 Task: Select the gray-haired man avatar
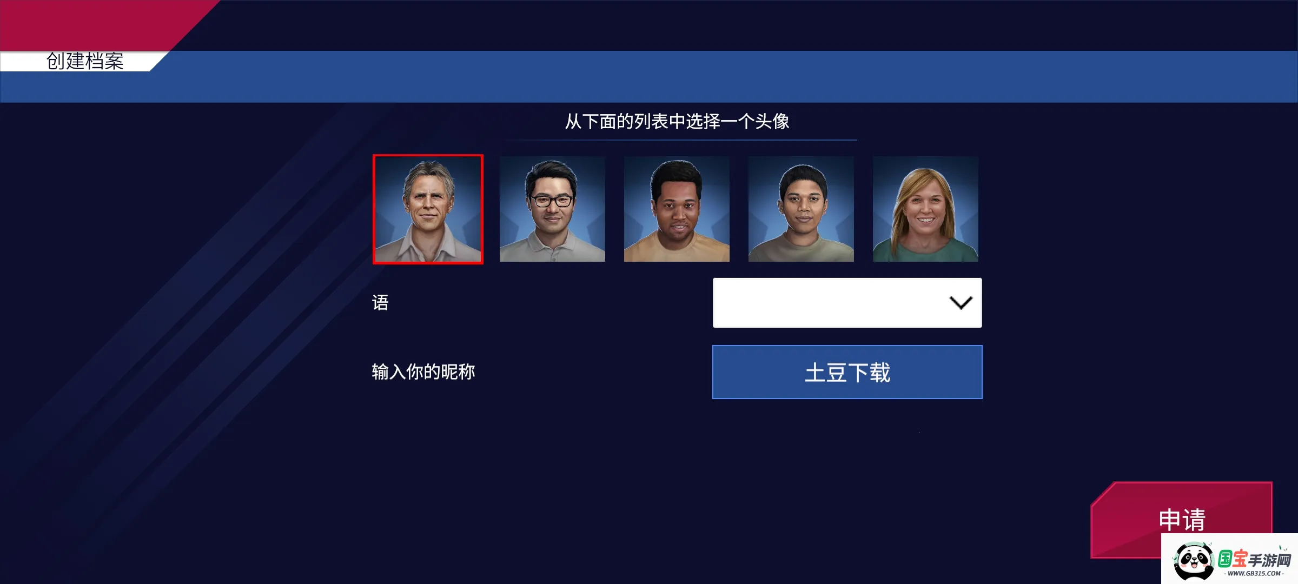point(428,209)
